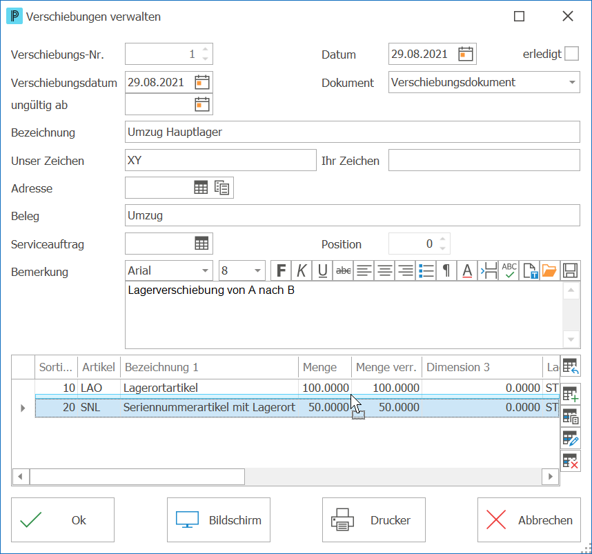The height and width of the screenshot is (554, 592).
Task: Click the copy position table icon
Action: pos(571,416)
